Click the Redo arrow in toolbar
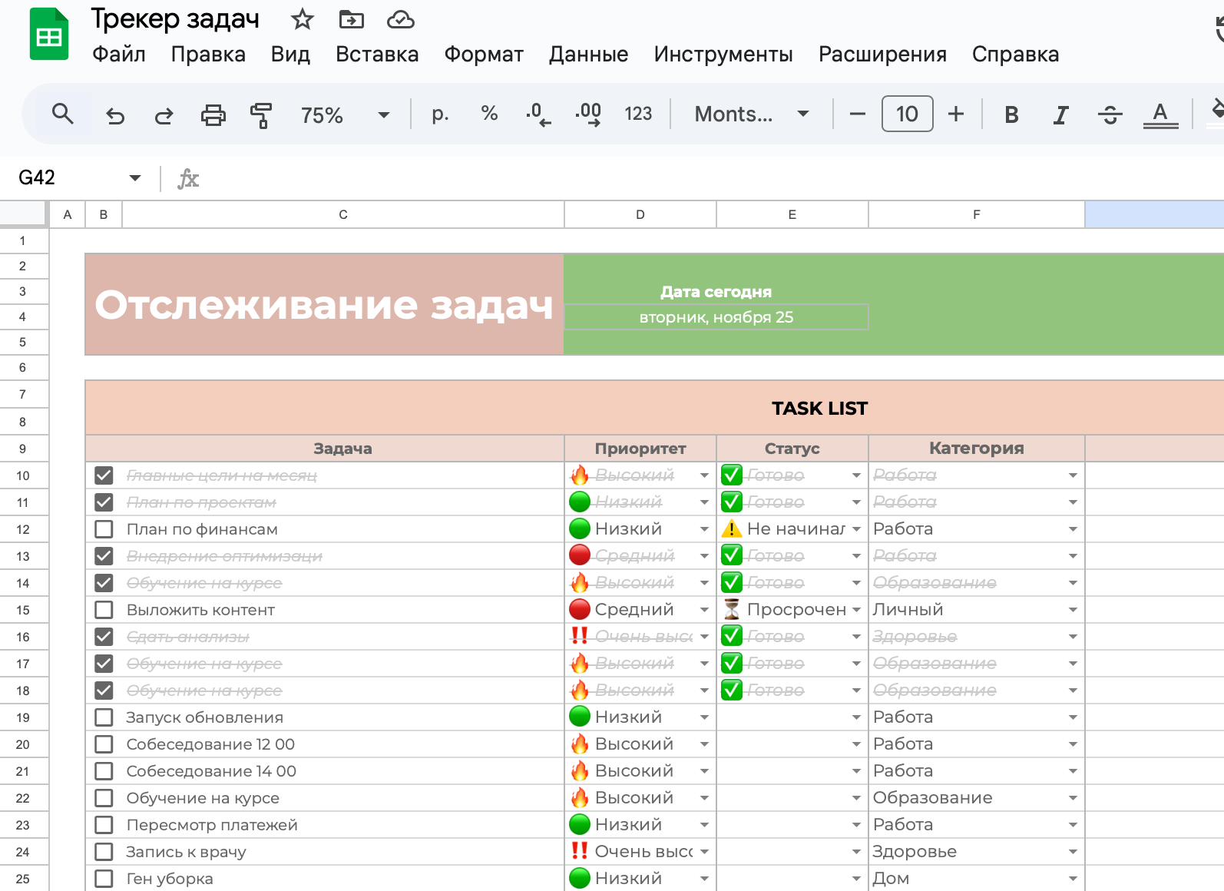The image size is (1224, 891). point(164,115)
